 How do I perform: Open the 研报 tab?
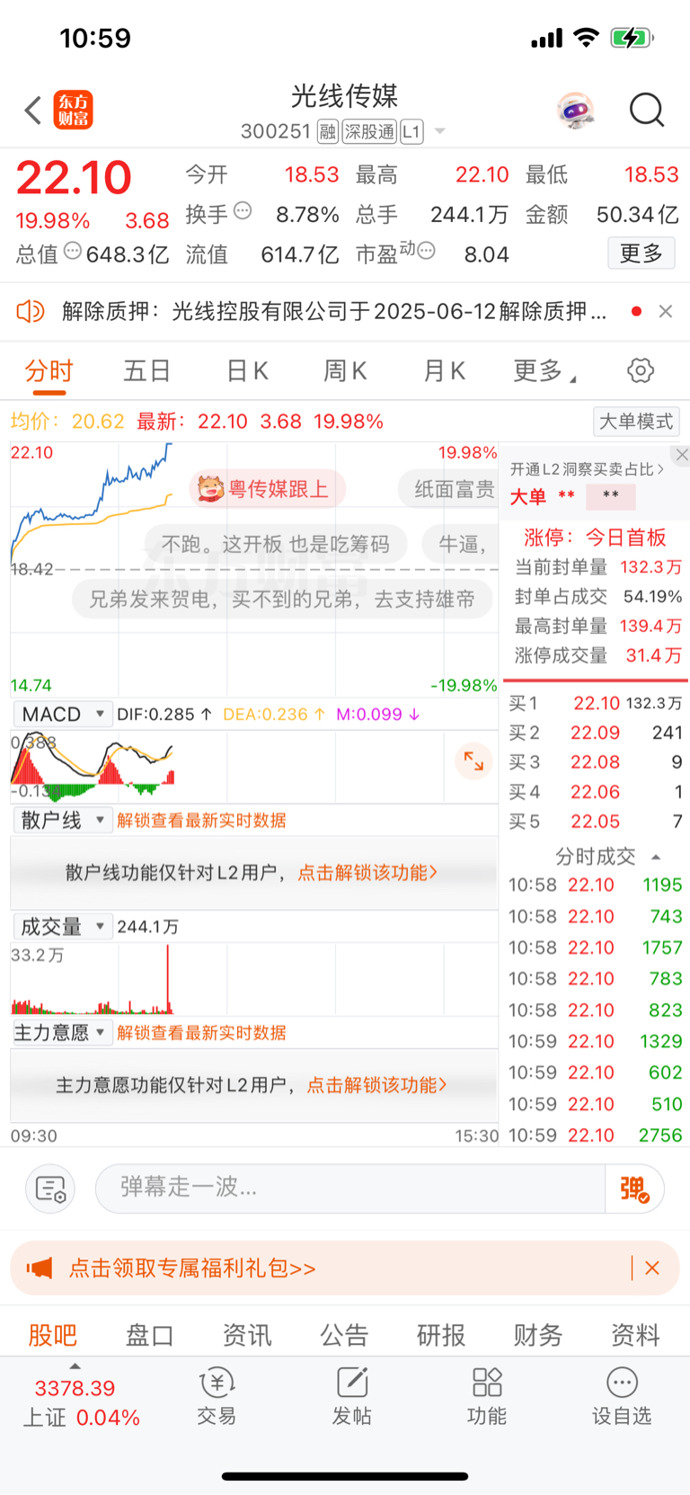[441, 1335]
